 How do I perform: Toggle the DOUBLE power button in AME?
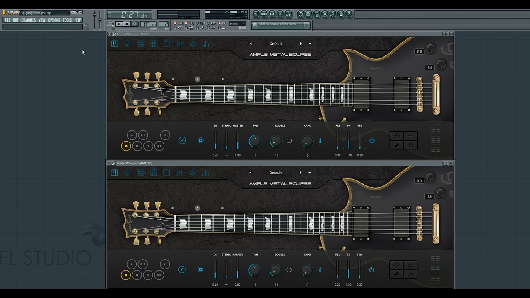tap(289, 140)
